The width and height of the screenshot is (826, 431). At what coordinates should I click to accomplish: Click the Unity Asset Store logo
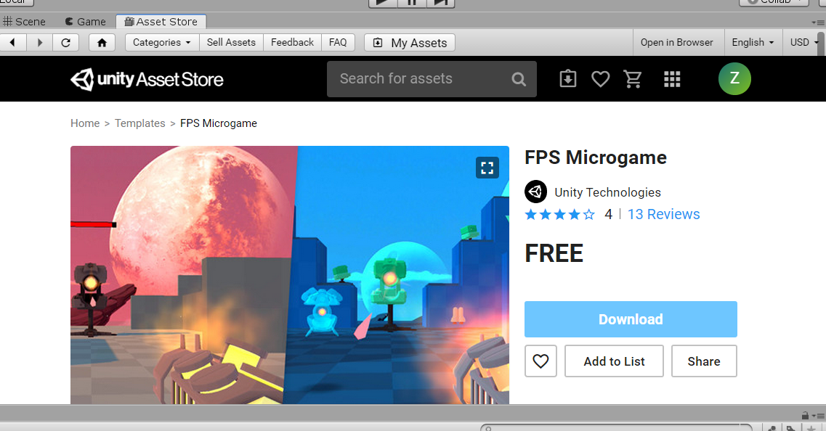[147, 78]
